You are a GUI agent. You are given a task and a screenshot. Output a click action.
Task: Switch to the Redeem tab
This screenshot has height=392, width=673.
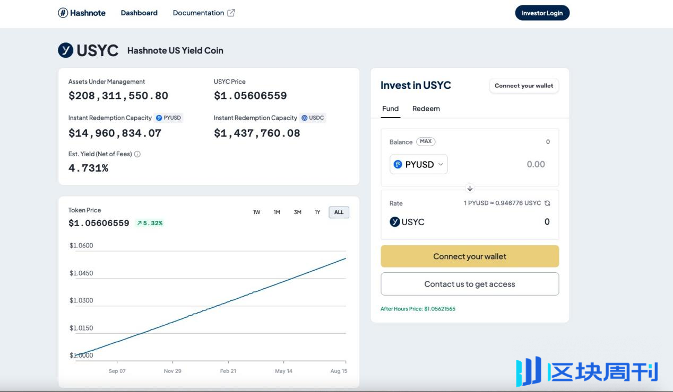coord(426,109)
